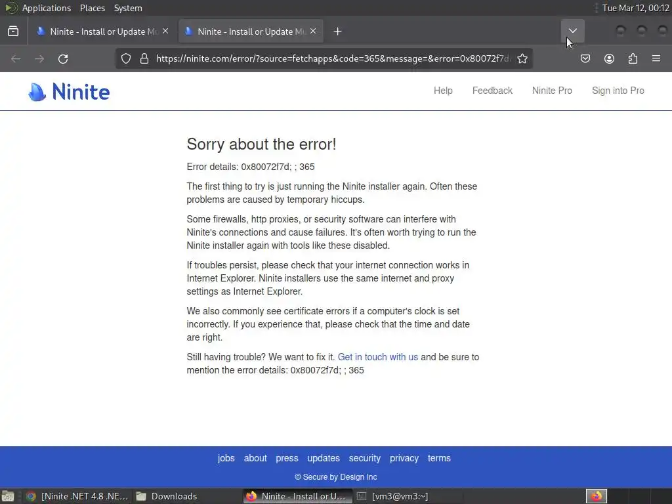Open the Firefox hamburger application menu
The image size is (672, 504).
tap(656, 58)
